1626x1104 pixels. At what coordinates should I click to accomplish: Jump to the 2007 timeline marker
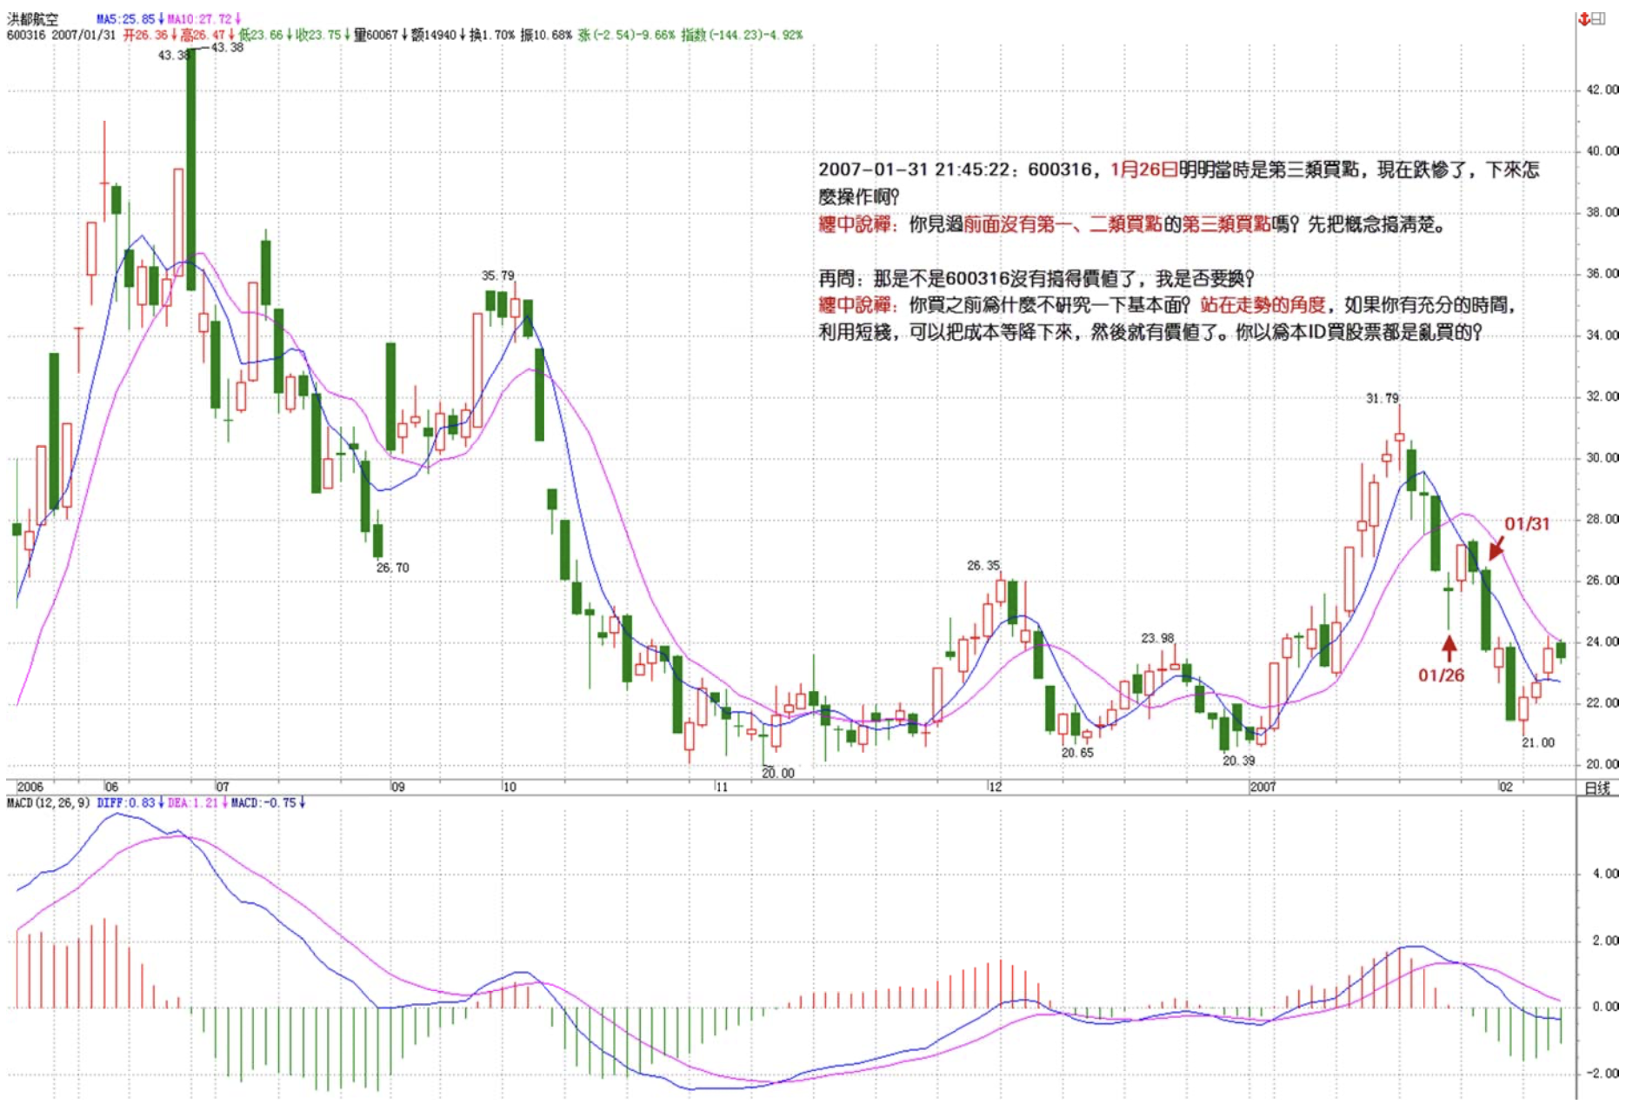(1263, 787)
